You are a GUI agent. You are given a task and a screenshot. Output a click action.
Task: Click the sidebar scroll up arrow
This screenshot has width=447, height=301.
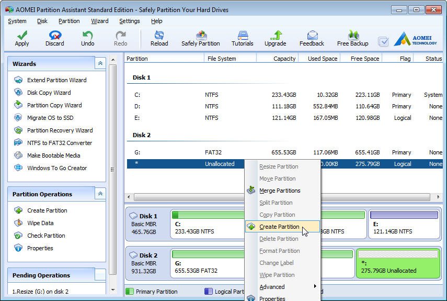113,60
